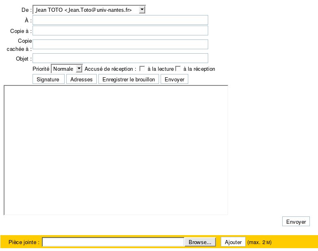Click Ajouter to attach the file
The image size is (318, 251).
[x=233, y=242]
